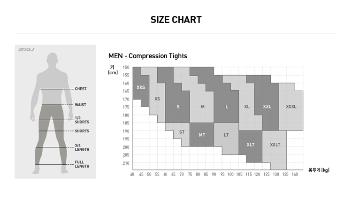Choose the XXXL size block
This screenshot has width=352, height=200.
(x=291, y=107)
